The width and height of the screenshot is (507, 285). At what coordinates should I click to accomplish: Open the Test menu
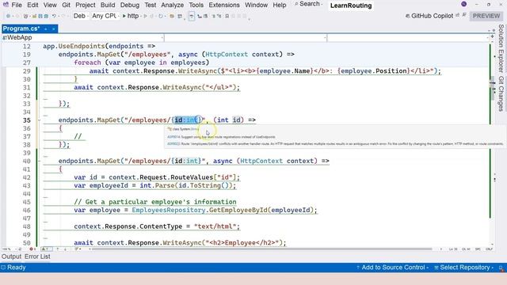click(x=150, y=5)
